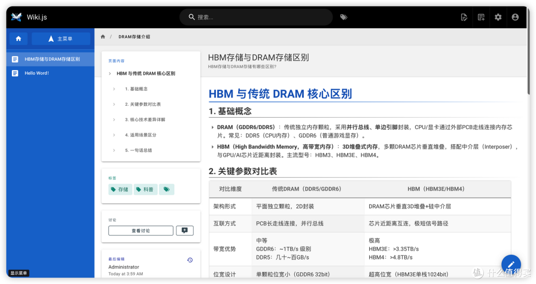Click the 显示菜单 tooltip label
536x284 pixels.
tap(18, 273)
